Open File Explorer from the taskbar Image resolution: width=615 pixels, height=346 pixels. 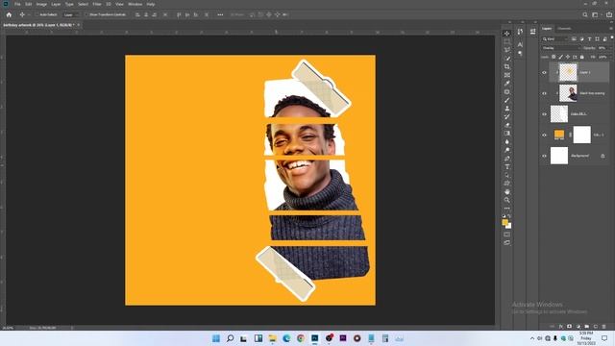pos(272,338)
